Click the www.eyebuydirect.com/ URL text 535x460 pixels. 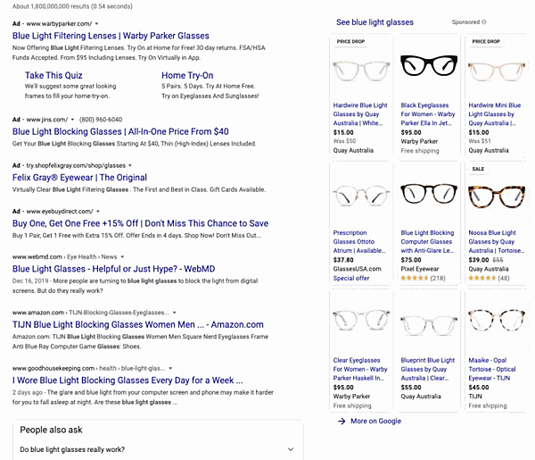pos(60,211)
